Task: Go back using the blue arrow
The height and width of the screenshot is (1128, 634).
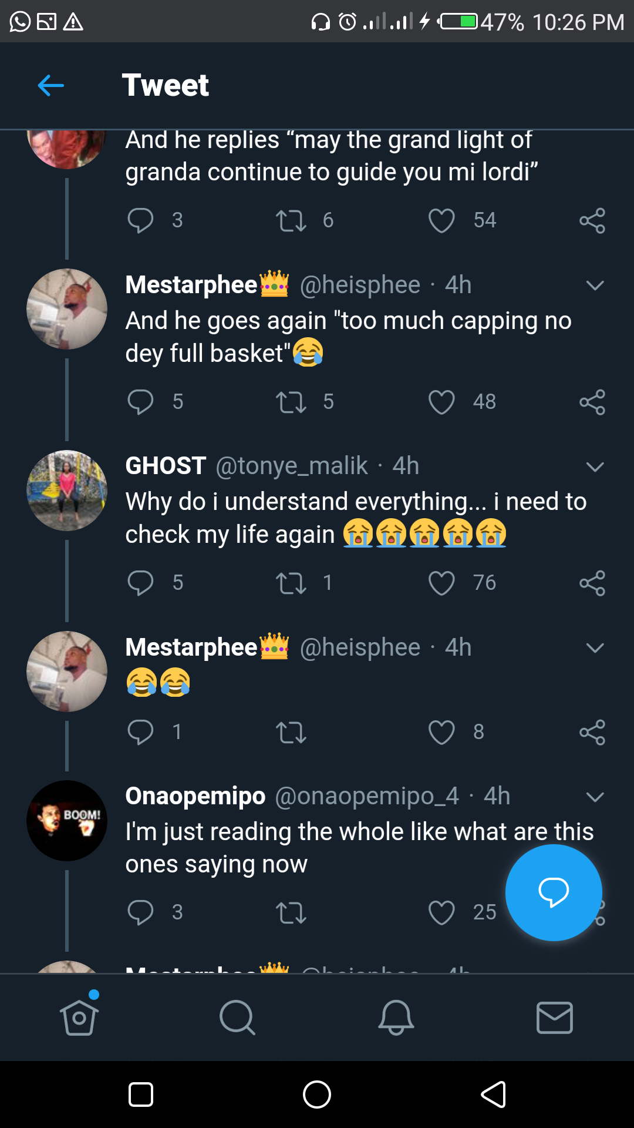Action: (51, 86)
